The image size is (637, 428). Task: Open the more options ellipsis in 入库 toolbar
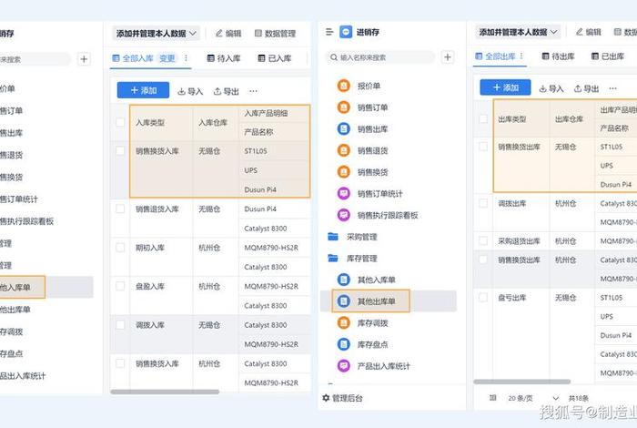tap(253, 91)
